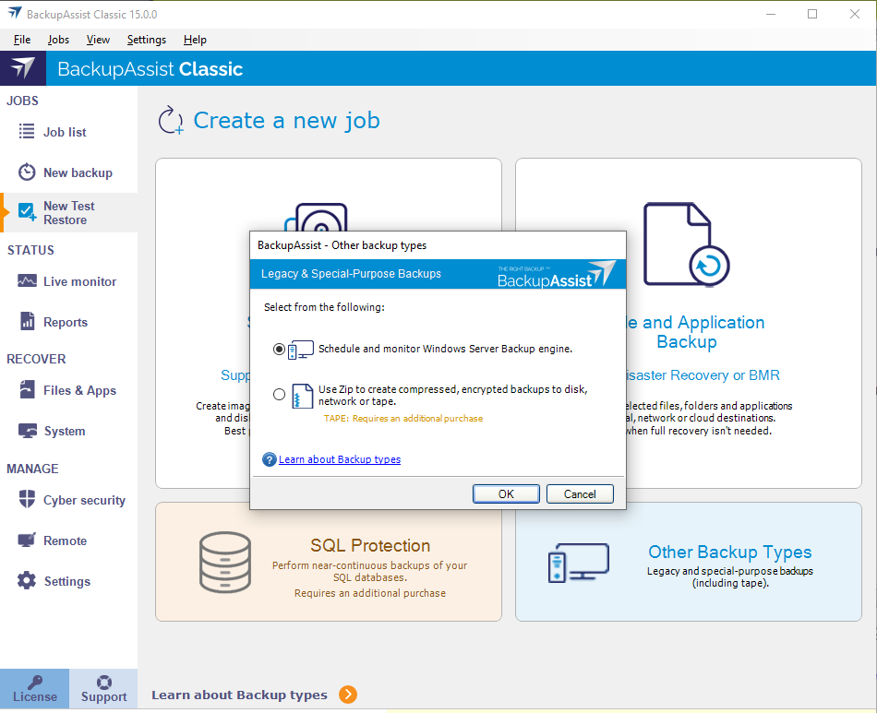Open the Jobs menu

tap(58, 40)
